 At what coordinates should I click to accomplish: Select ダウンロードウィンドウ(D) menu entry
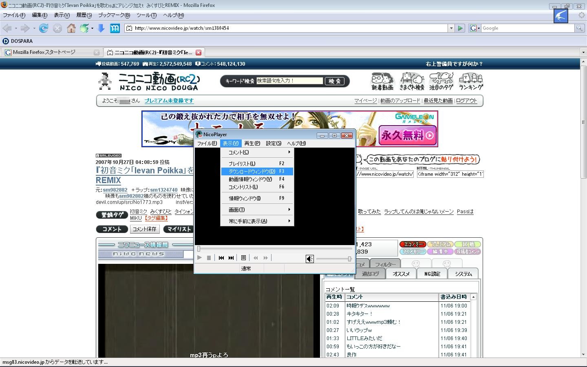pos(257,171)
